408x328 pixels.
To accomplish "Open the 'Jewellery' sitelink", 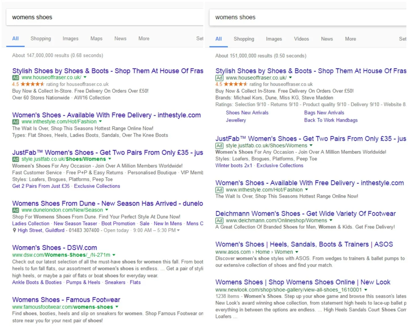I will 236,120.
